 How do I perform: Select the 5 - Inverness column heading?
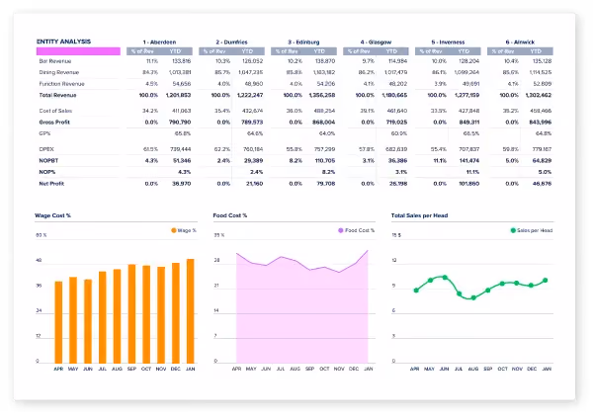[x=448, y=42]
